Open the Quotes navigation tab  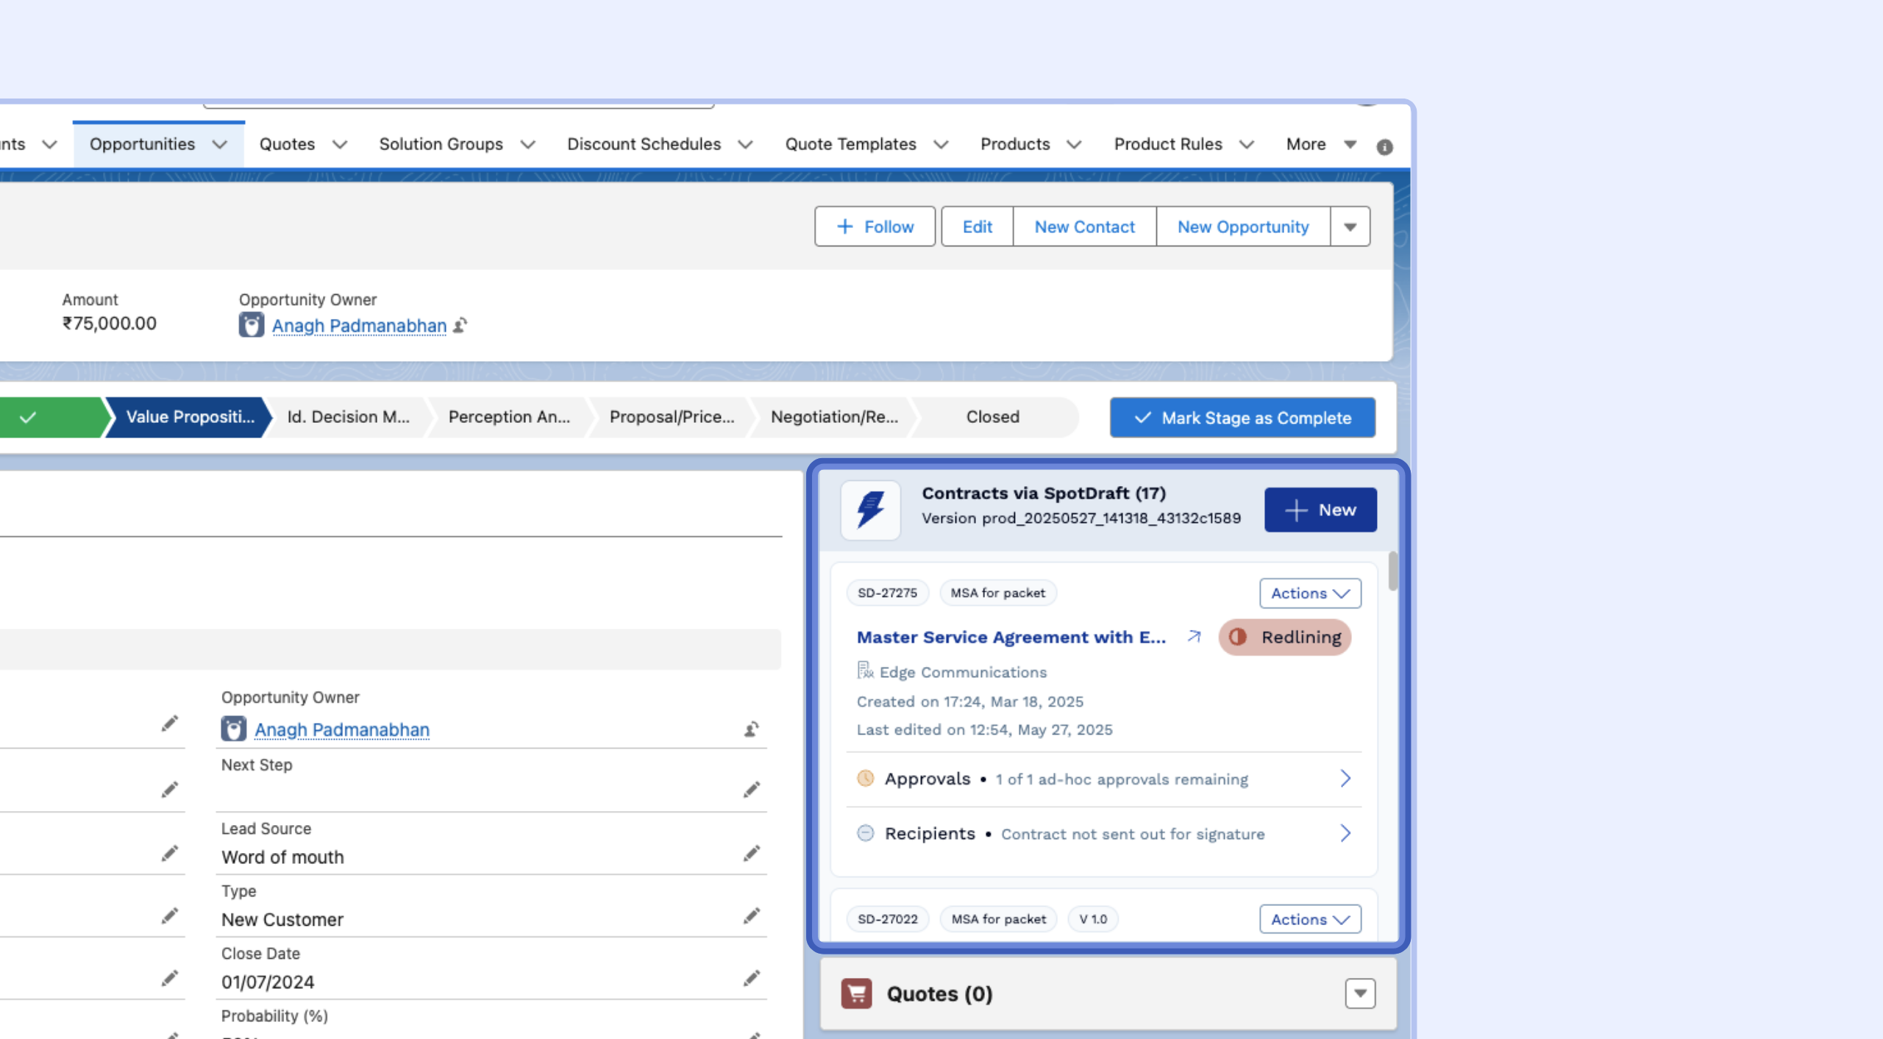[287, 144]
